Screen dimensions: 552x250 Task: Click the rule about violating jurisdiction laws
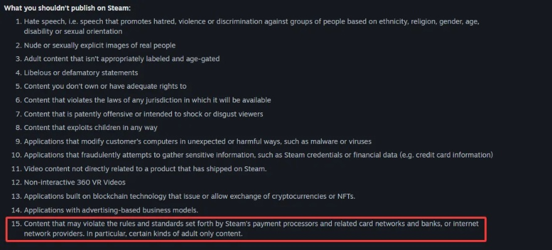pos(147,100)
